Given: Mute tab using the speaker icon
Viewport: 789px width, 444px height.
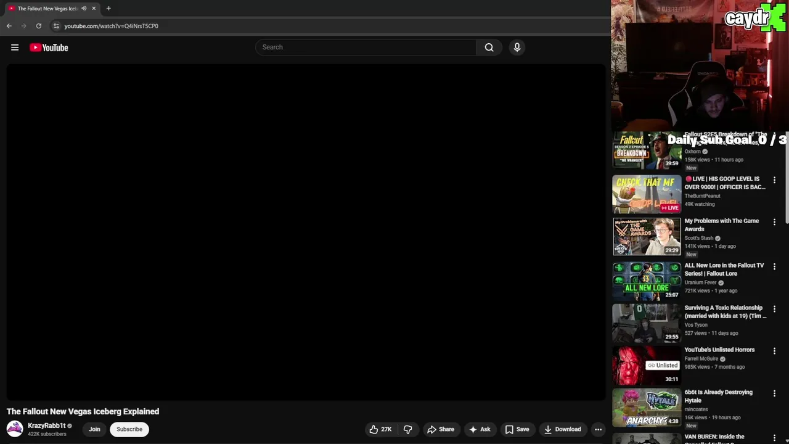Looking at the screenshot, I should (x=84, y=9).
